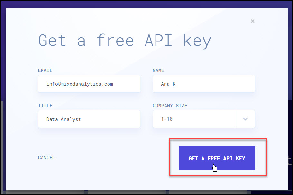The width and height of the screenshot is (293, 195).
Task: Click the TITLE field label
Action: 45,106
